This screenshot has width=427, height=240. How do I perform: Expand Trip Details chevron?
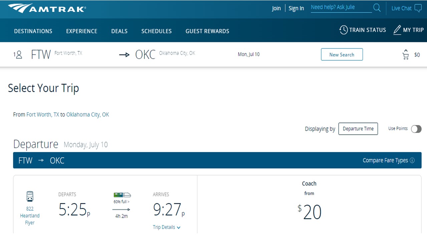click(179, 227)
